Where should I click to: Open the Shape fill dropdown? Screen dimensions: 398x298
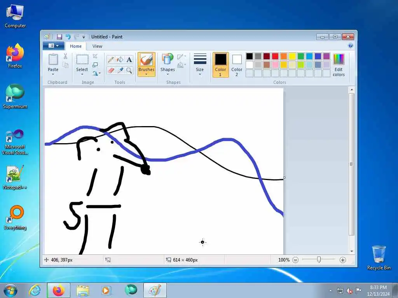click(x=182, y=65)
